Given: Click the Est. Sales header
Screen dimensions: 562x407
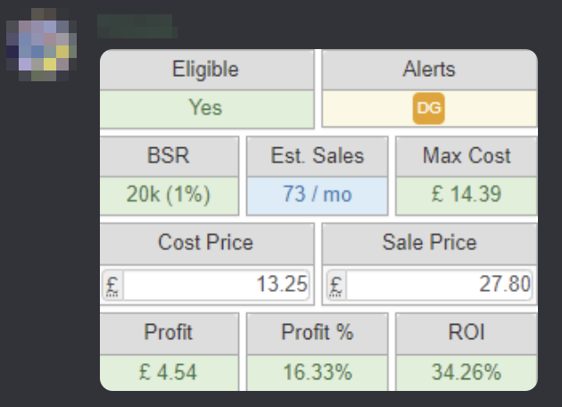Looking at the screenshot, I should click(318, 156).
